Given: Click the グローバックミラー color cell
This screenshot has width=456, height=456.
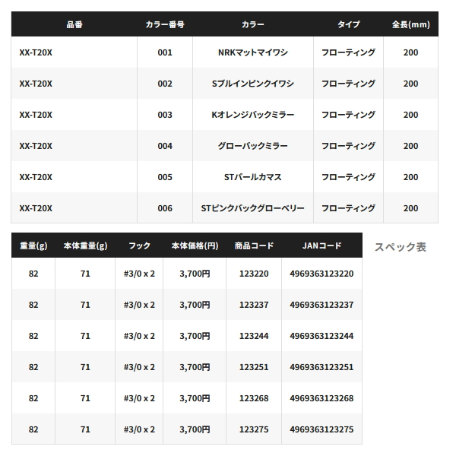Looking at the screenshot, I should pyautogui.click(x=253, y=146).
